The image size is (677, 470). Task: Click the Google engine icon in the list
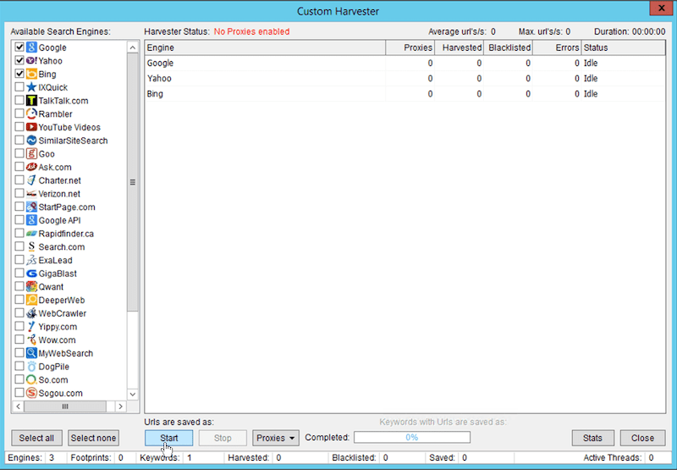(x=31, y=47)
